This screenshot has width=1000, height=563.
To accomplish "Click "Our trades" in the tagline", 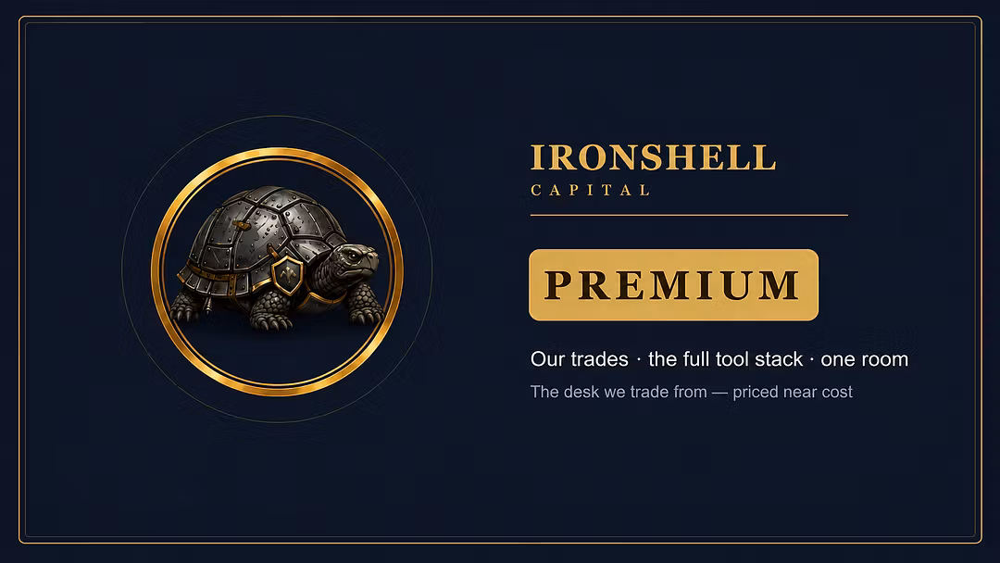I will pyautogui.click(x=579, y=359).
